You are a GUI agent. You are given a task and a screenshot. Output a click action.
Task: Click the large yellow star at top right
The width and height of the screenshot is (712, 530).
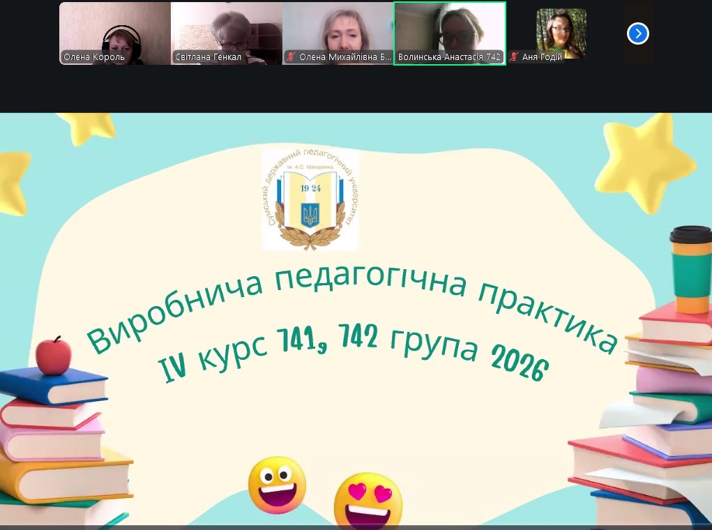click(x=645, y=162)
